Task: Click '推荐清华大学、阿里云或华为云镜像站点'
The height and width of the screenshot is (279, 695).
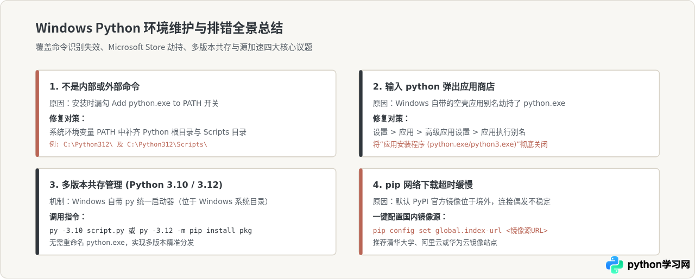Action: click(435, 243)
